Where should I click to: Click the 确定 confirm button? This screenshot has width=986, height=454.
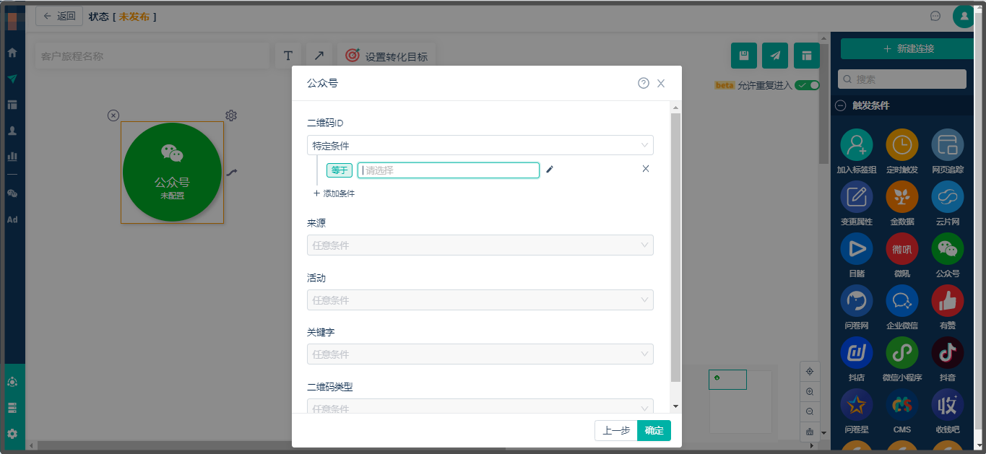click(654, 431)
